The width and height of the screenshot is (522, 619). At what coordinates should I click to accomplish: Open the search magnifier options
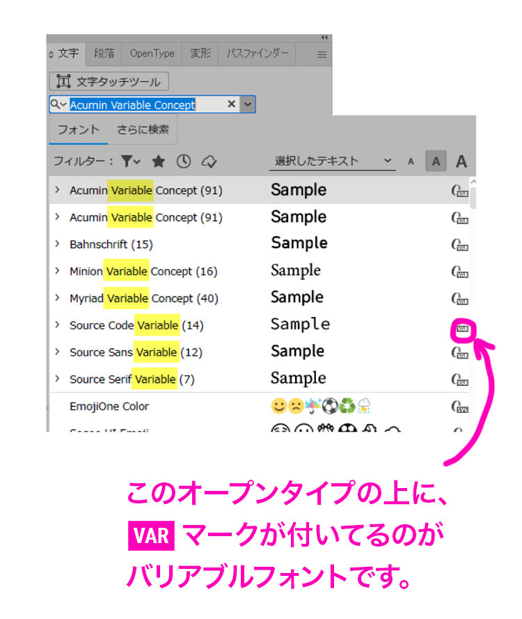pyautogui.click(x=58, y=104)
